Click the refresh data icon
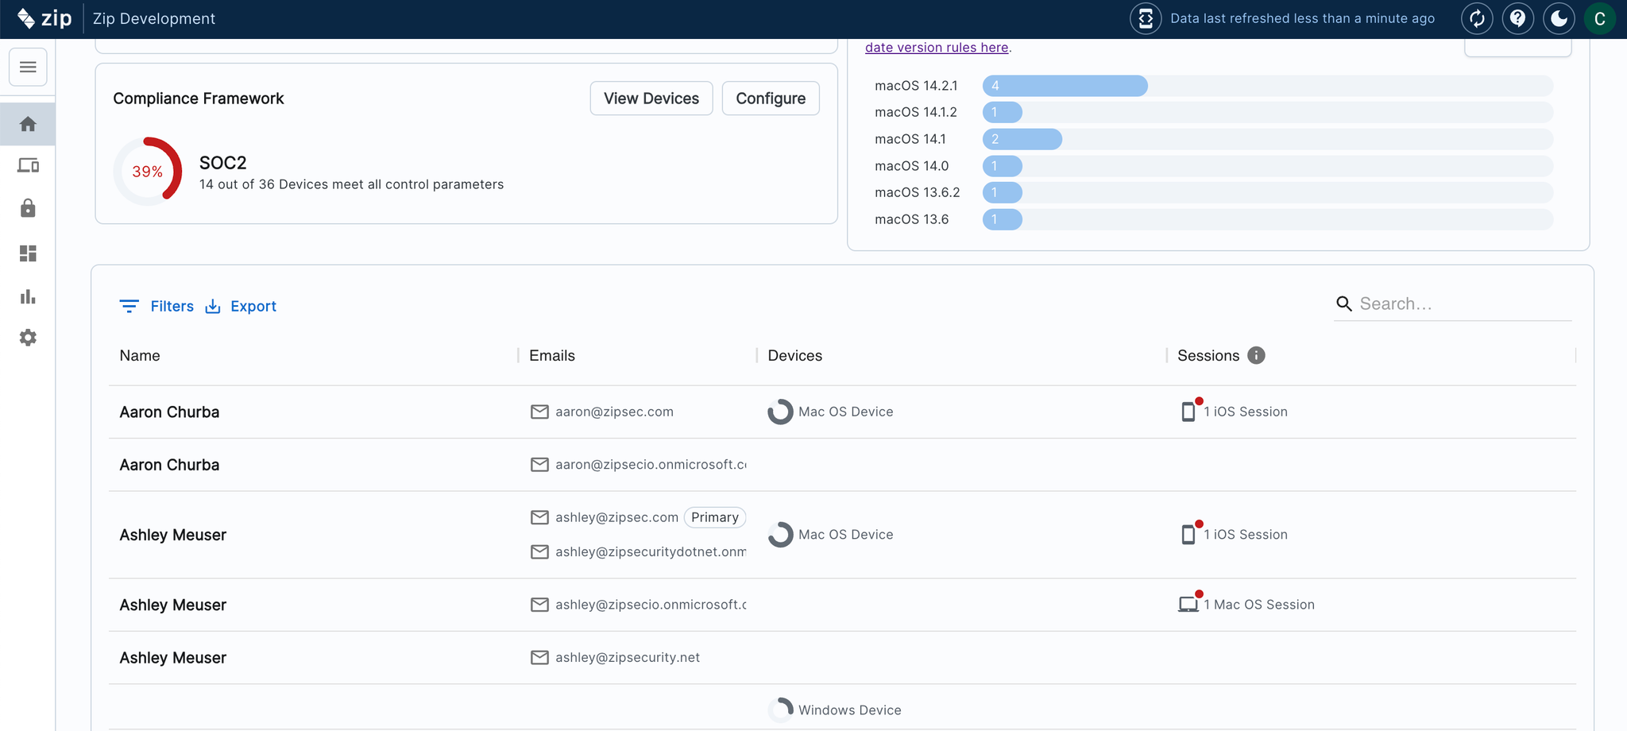1627x731 pixels. point(1477,18)
